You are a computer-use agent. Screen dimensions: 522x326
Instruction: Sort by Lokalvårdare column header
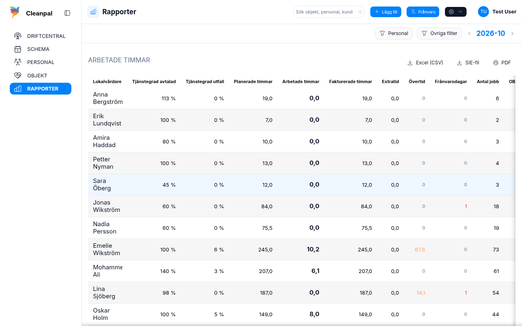pos(107,81)
